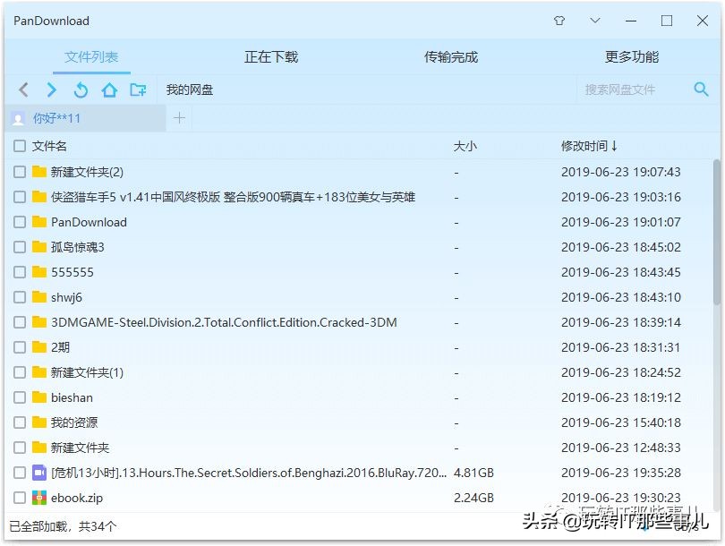Open the 更多功能 tab
Screen dimensions: 725x546
(x=630, y=55)
